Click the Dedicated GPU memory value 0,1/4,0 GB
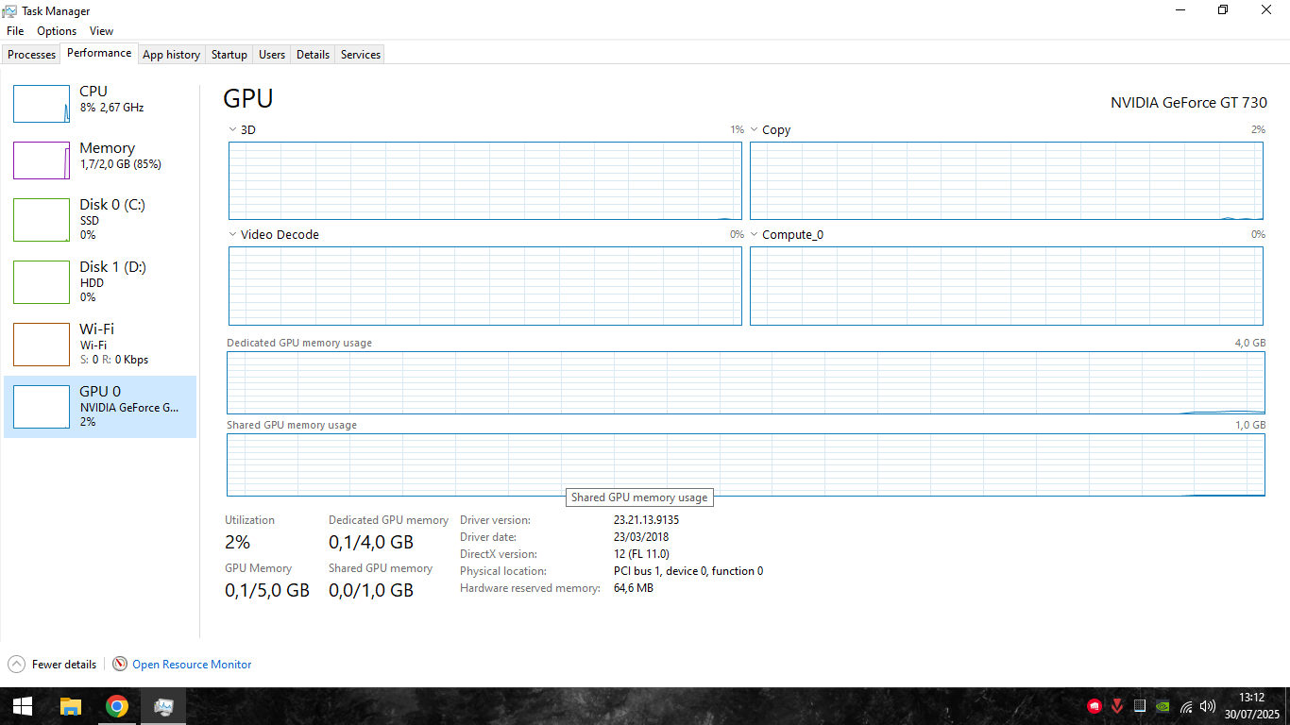This screenshot has width=1290, height=725. coord(371,543)
